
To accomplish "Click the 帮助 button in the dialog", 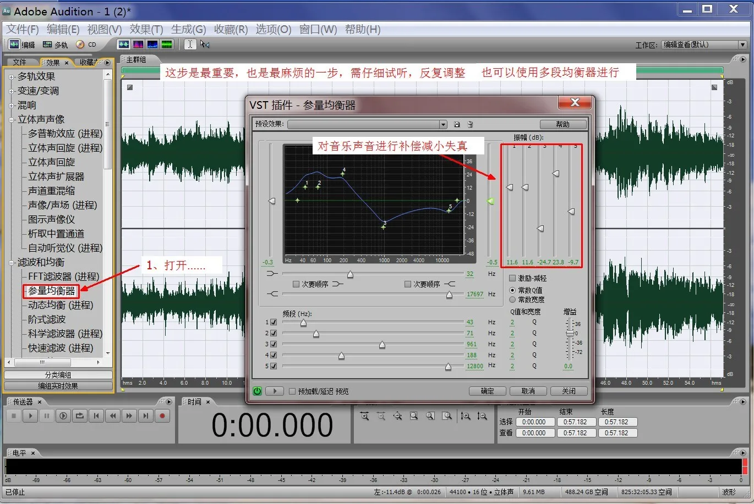I will (562, 124).
